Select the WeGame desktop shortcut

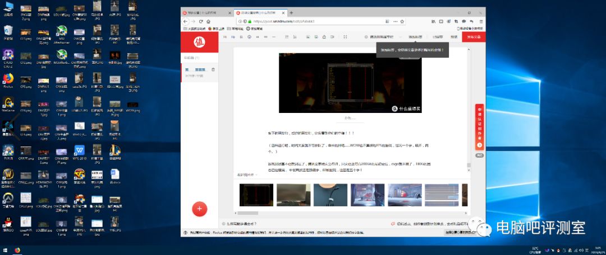point(8,104)
